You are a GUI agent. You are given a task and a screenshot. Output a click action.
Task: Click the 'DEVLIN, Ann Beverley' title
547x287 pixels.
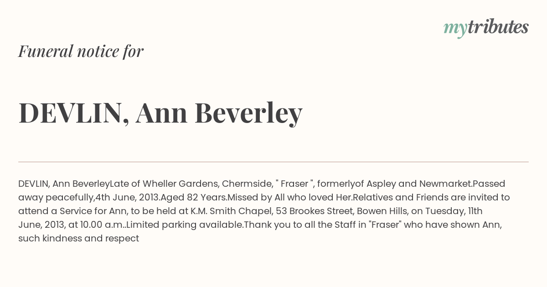click(x=160, y=113)
